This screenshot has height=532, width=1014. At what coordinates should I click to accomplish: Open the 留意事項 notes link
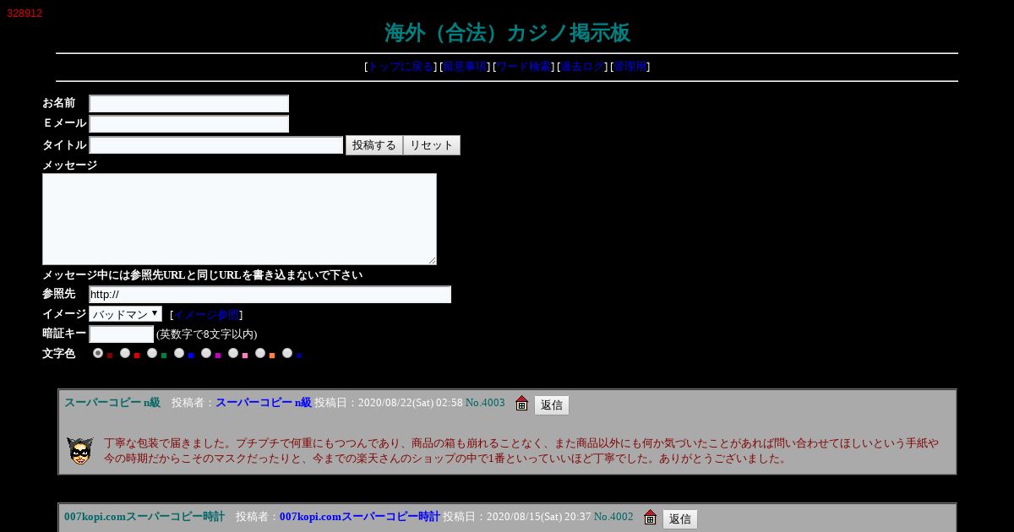466,67
